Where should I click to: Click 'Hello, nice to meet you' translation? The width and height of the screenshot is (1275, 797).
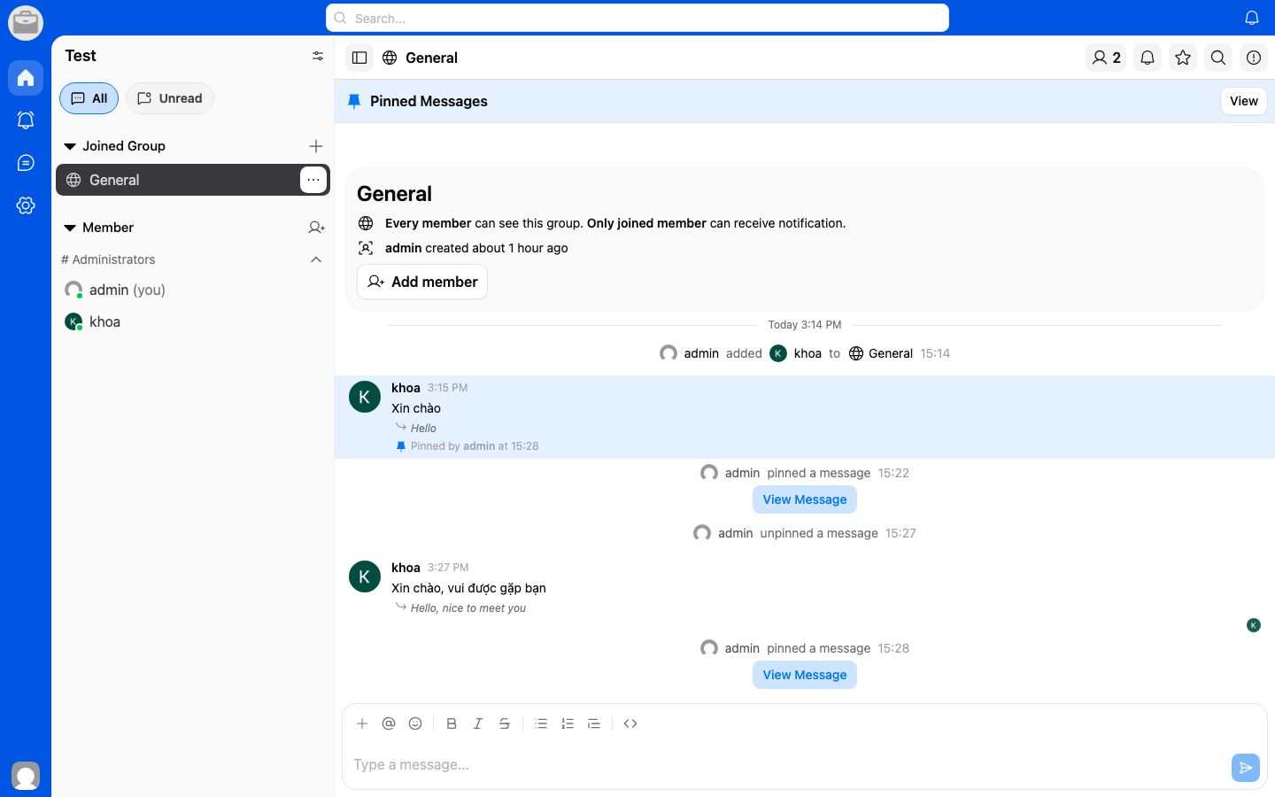pyautogui.click(x=468, y=607)
